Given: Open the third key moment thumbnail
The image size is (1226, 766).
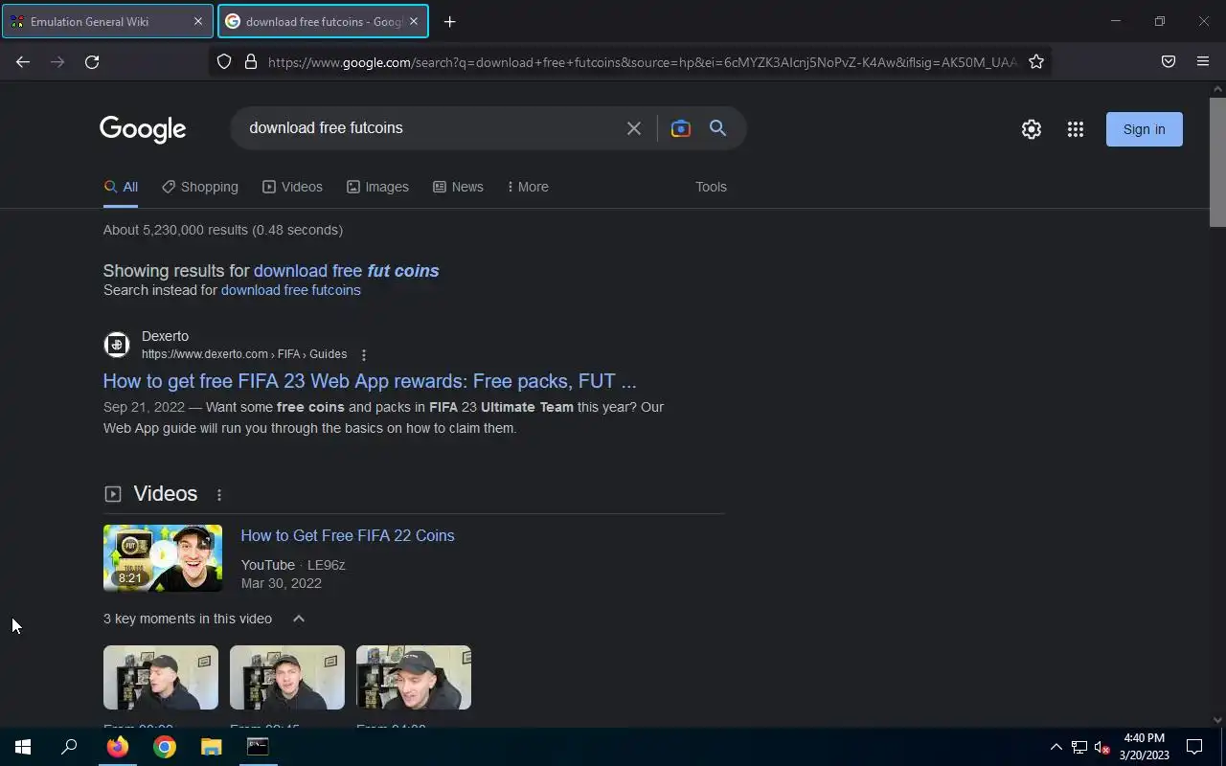Looking at the screenshot, I should pos(414,678).
